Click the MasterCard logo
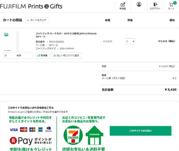179x151 pixels. coord(24,130)
